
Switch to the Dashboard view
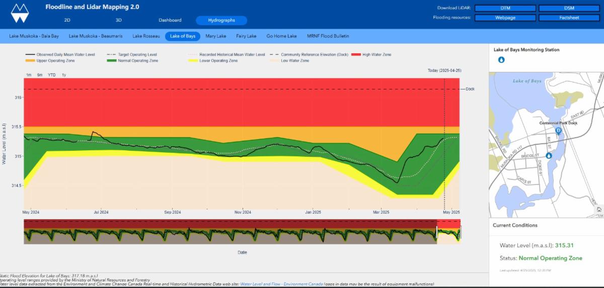pyautogui.click(x=170, y=20)
